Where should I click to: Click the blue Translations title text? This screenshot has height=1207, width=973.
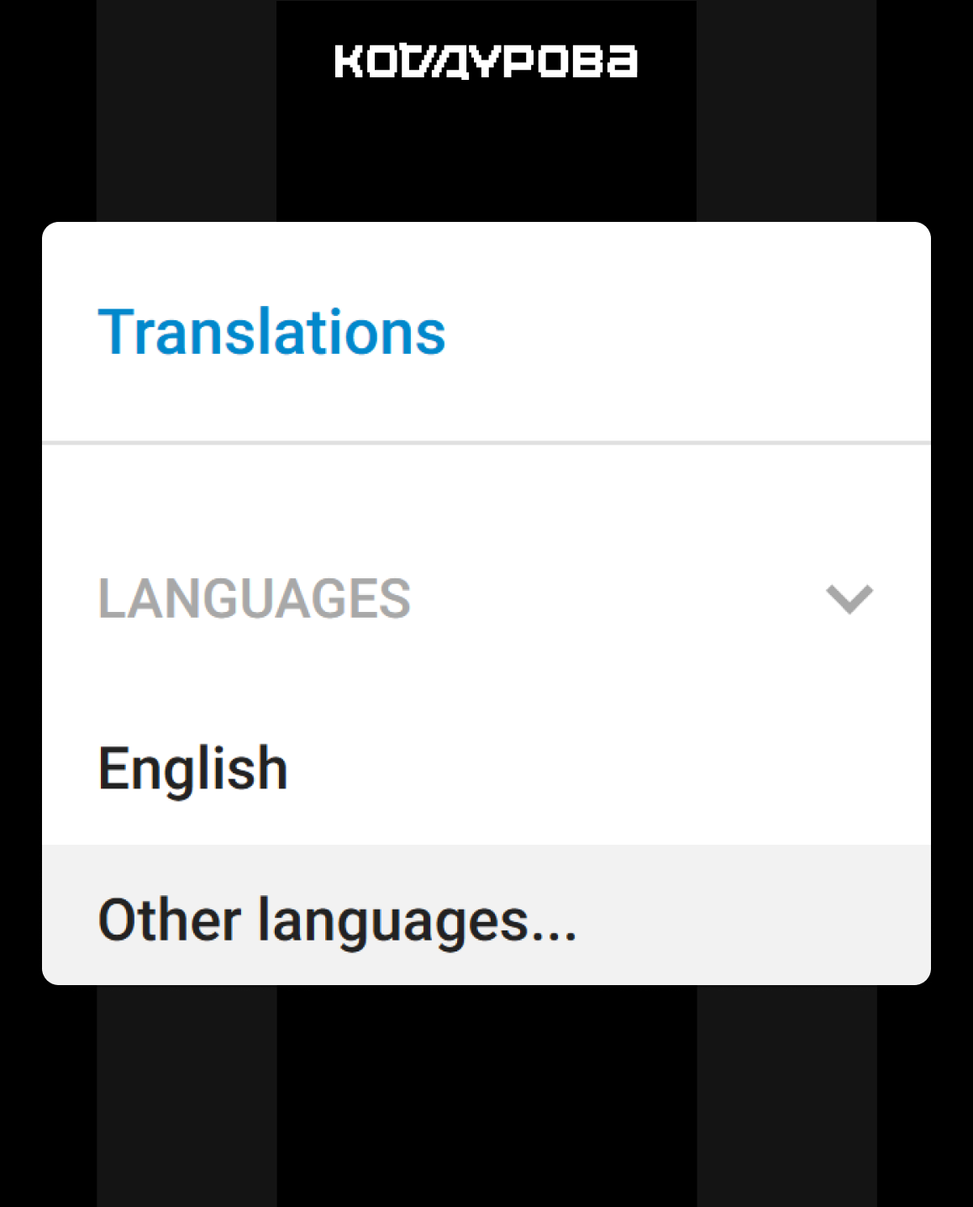coord(271,332)
